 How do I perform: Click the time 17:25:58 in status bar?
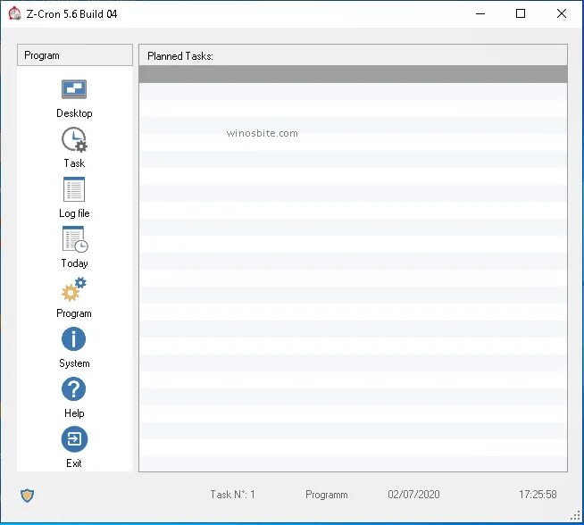538,495
